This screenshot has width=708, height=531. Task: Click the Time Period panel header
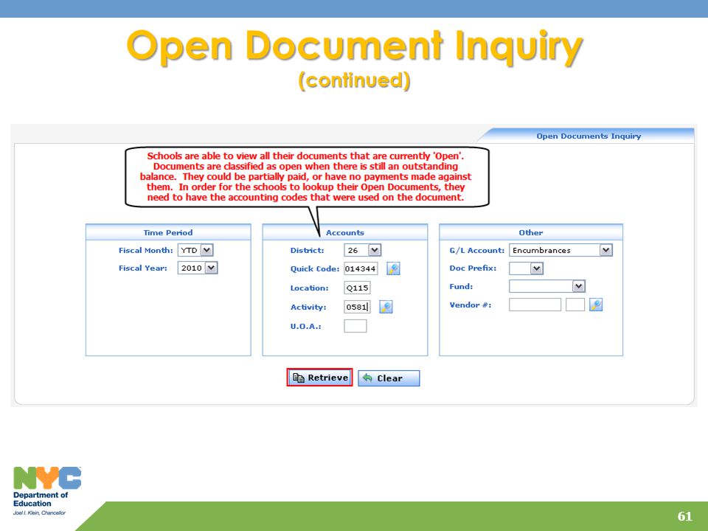point(168,232)
